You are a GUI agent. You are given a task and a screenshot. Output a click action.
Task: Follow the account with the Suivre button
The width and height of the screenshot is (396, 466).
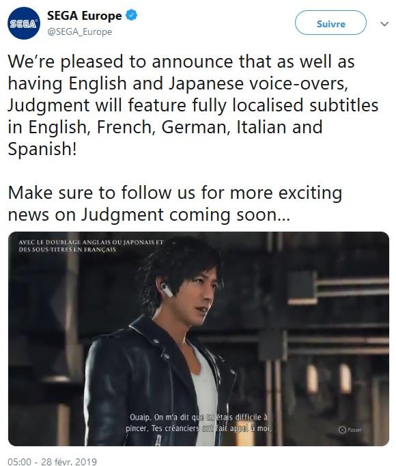[x=330, y=23]
